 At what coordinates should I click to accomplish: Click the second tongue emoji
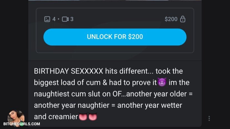click(93, 117)
